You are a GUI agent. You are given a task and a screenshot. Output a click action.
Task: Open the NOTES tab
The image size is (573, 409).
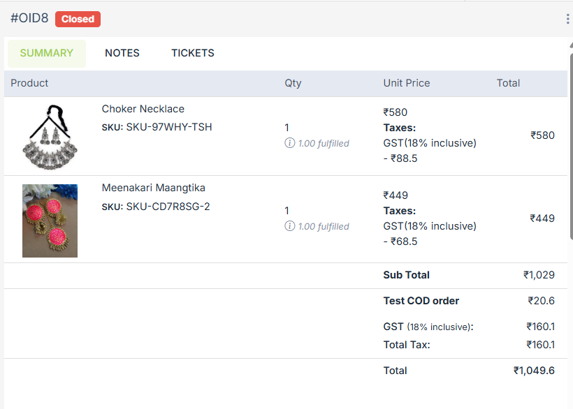[122, 53]
